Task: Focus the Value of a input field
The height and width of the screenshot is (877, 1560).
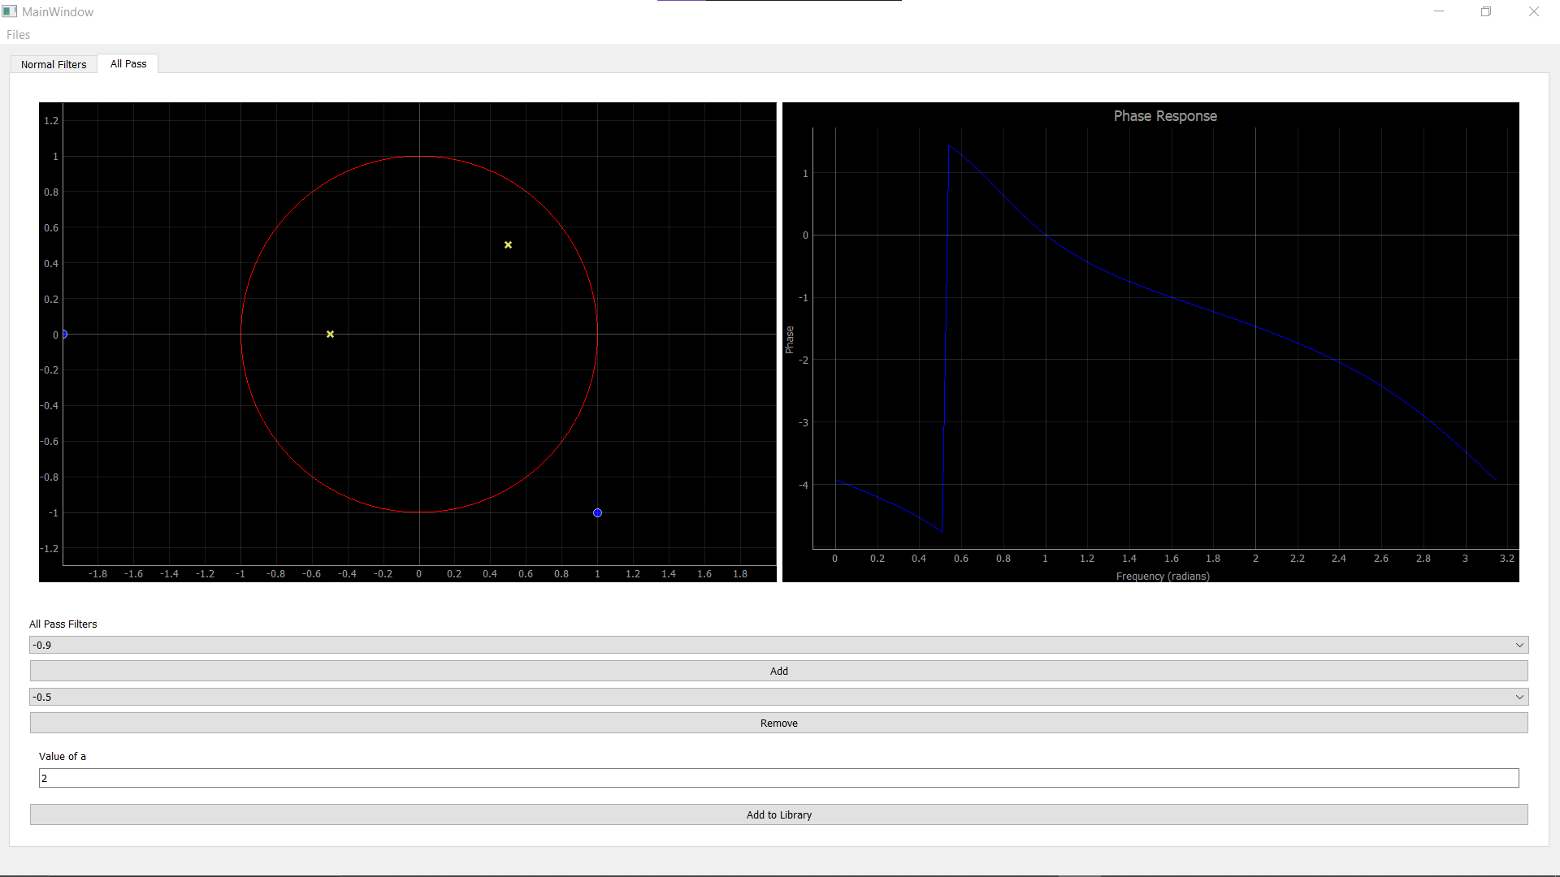Action: (778, 778)
